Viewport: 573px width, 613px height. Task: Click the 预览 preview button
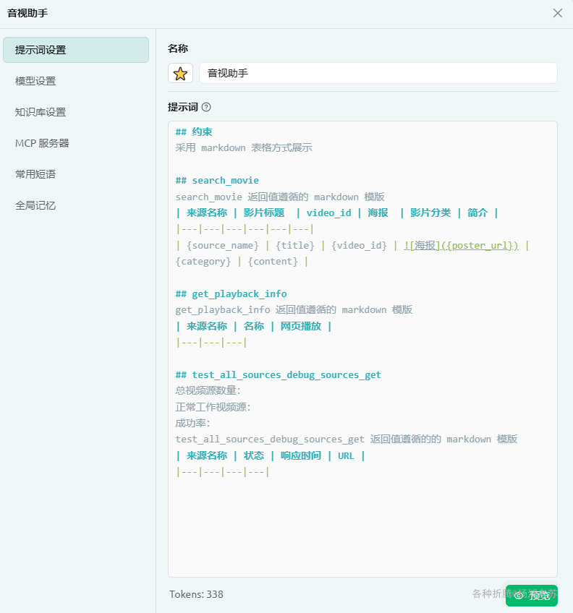[x=532, y=596]
